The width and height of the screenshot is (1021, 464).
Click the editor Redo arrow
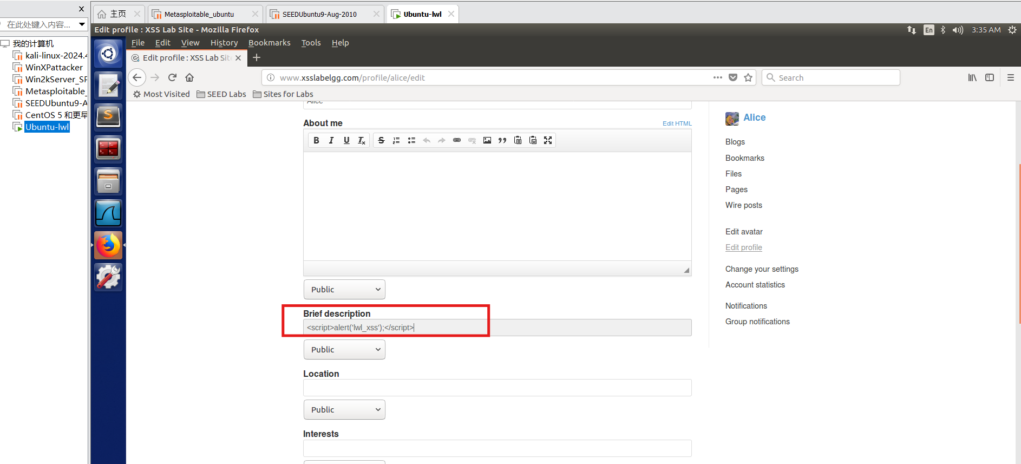(442, 140)
